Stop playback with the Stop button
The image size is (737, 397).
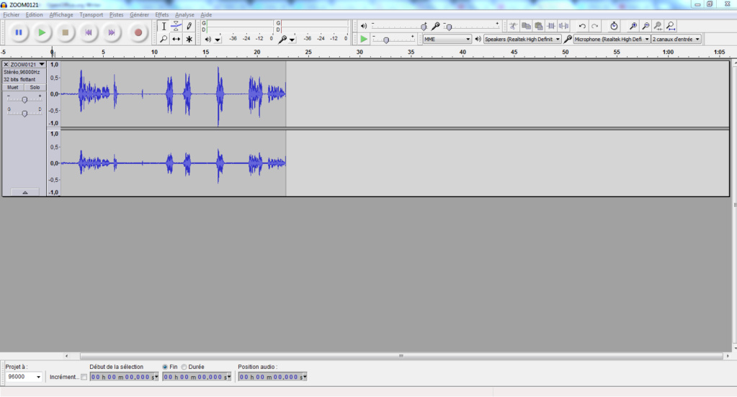(x=66, y=33)
